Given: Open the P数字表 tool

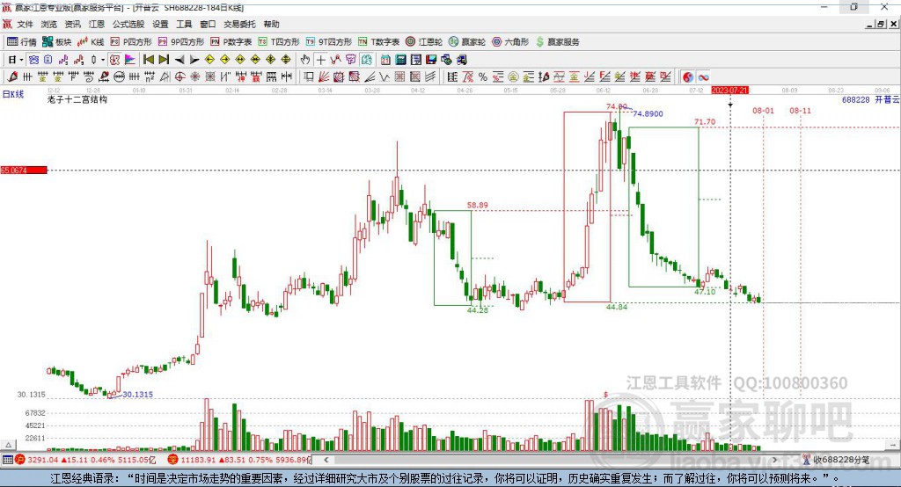Looking at the screenshot, I should pos(231,42).
